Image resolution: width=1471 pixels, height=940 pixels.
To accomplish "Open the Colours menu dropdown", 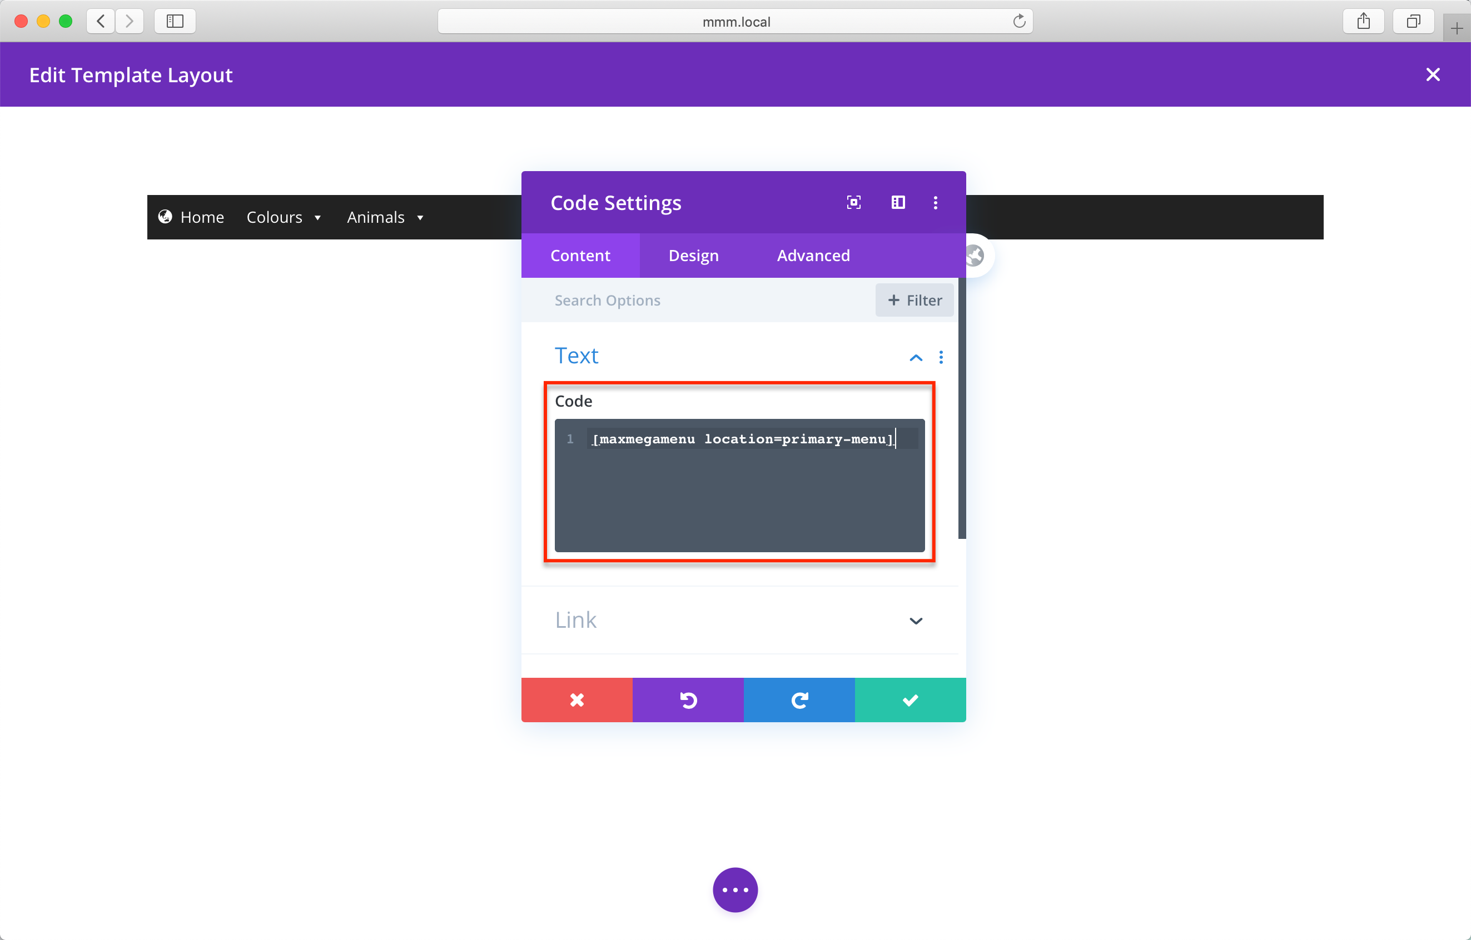I will (284, 217).
